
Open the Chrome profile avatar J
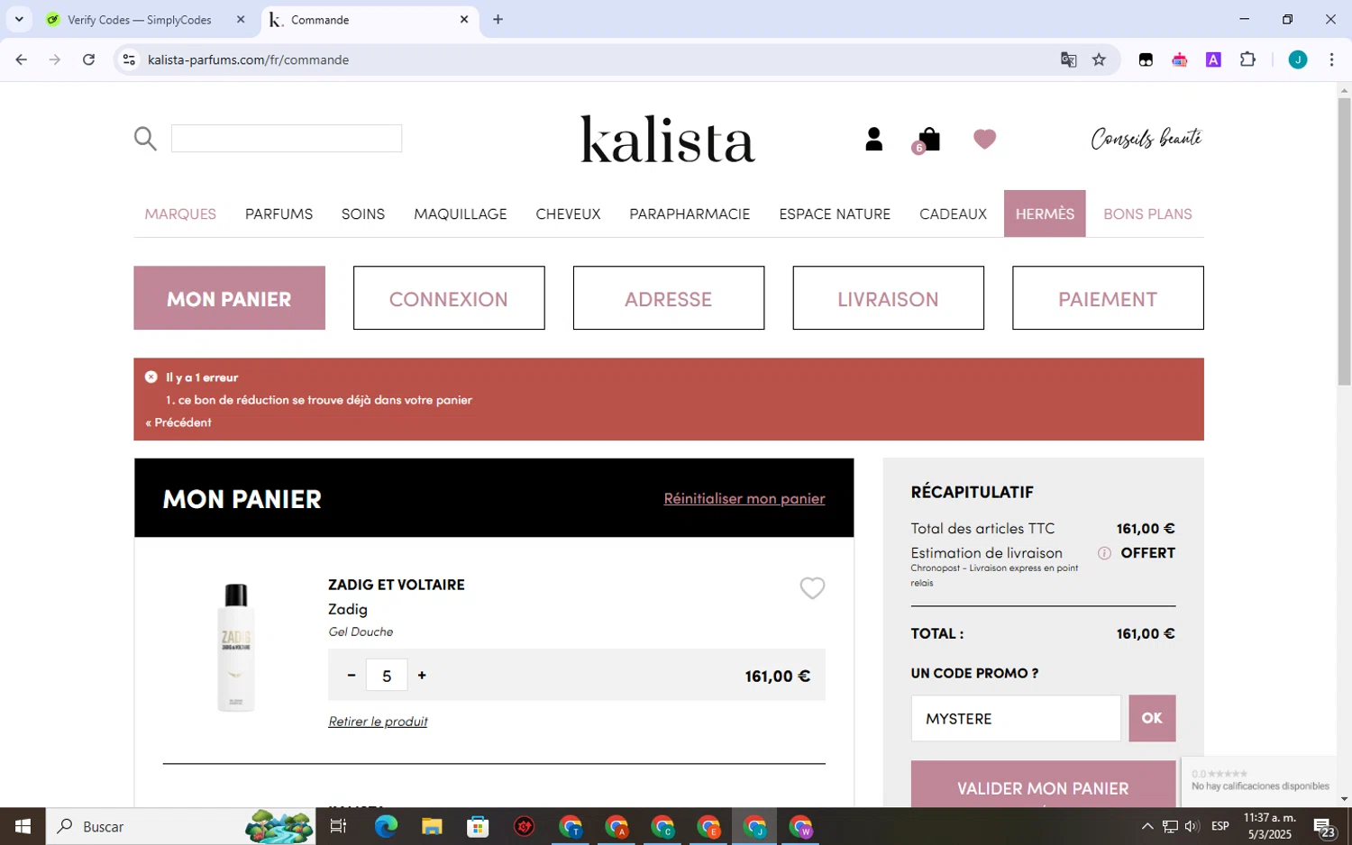[x=1298, y=59]
